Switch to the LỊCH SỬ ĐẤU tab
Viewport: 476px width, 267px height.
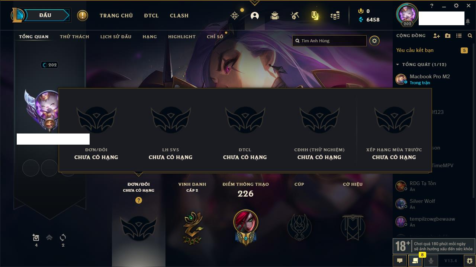tap(116, 37)
